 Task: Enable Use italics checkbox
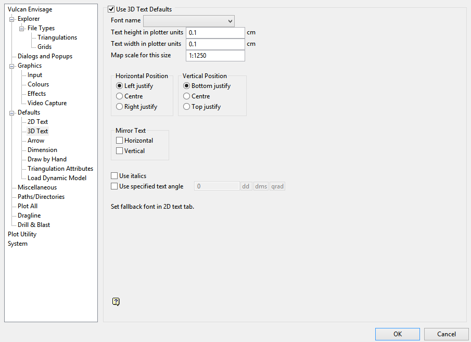pos(114,176)
